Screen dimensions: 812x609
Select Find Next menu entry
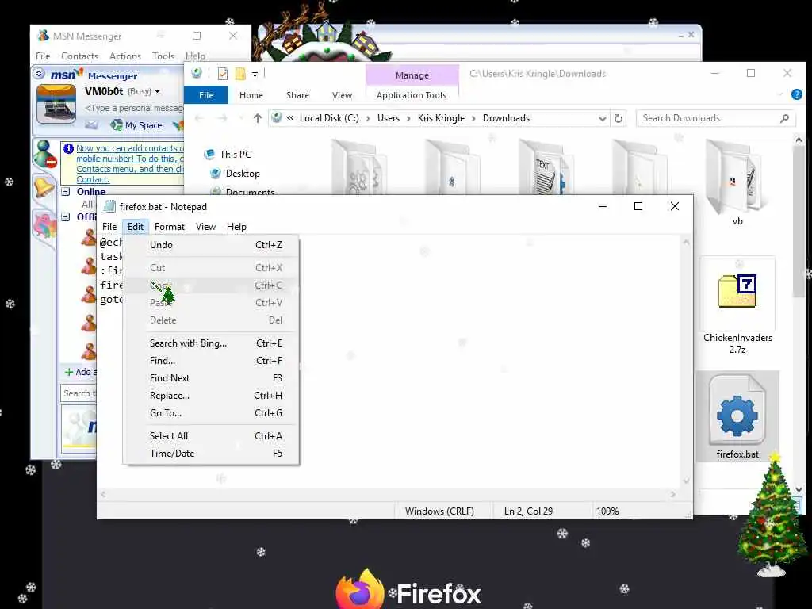pyautogui.click(x=211, y=378)
